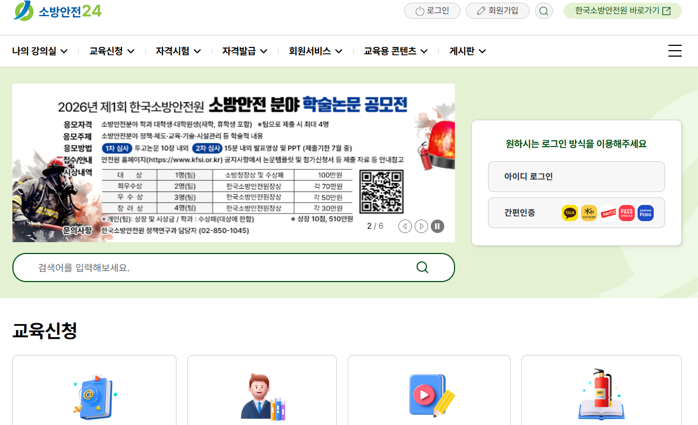Open 한국소방안전원 바로가기 link

tap(622, 11)
